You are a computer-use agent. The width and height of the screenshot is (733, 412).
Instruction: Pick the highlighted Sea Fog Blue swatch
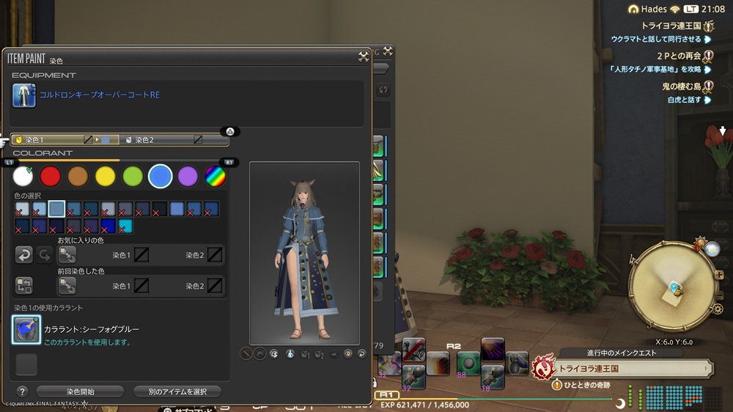pos(56,209)
